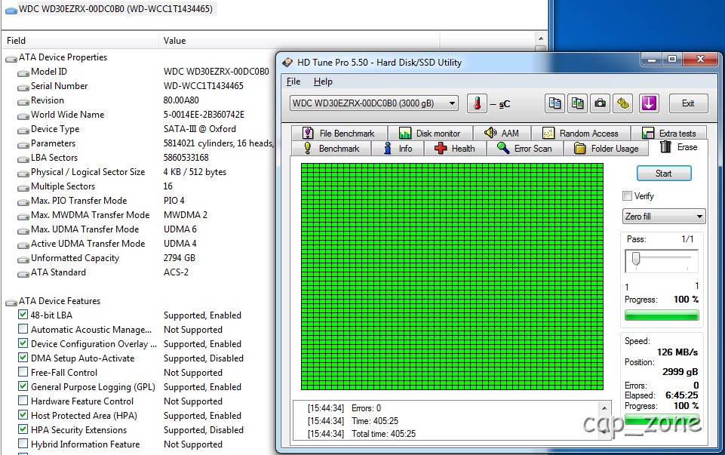The height and width of the screenshot is (455, 725).
Task: Click the drive icon beside WDC WD30EZRX title
Action: click(x=11, y=10)
